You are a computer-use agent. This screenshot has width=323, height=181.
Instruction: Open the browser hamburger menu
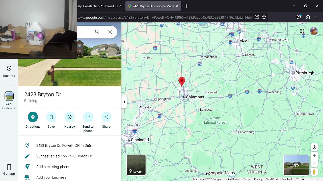click(x=317, y=17)
